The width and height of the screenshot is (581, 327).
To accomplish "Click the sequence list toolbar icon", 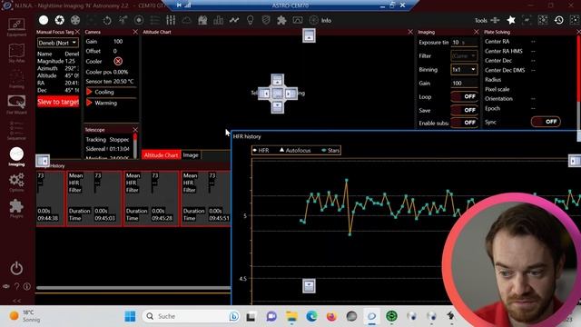I will click(155, 20).
